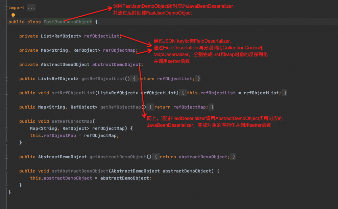Open the yellow lightbulb intention actions

coord(13,15)
